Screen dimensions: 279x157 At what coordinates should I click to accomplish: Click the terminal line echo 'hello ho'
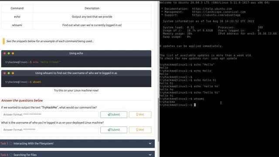[190, 86]
